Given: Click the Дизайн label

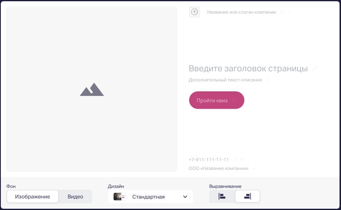Looking at the screenshot, I should 116,186.
